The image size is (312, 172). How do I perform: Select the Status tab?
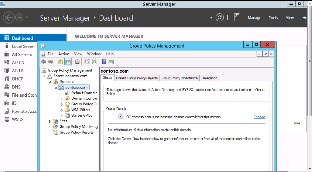[108, 78]
